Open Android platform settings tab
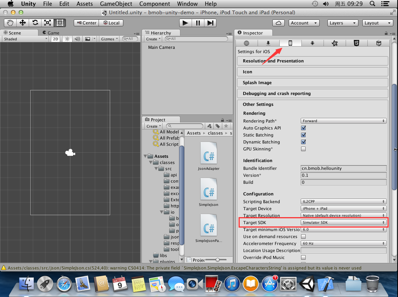 (312, 43)
